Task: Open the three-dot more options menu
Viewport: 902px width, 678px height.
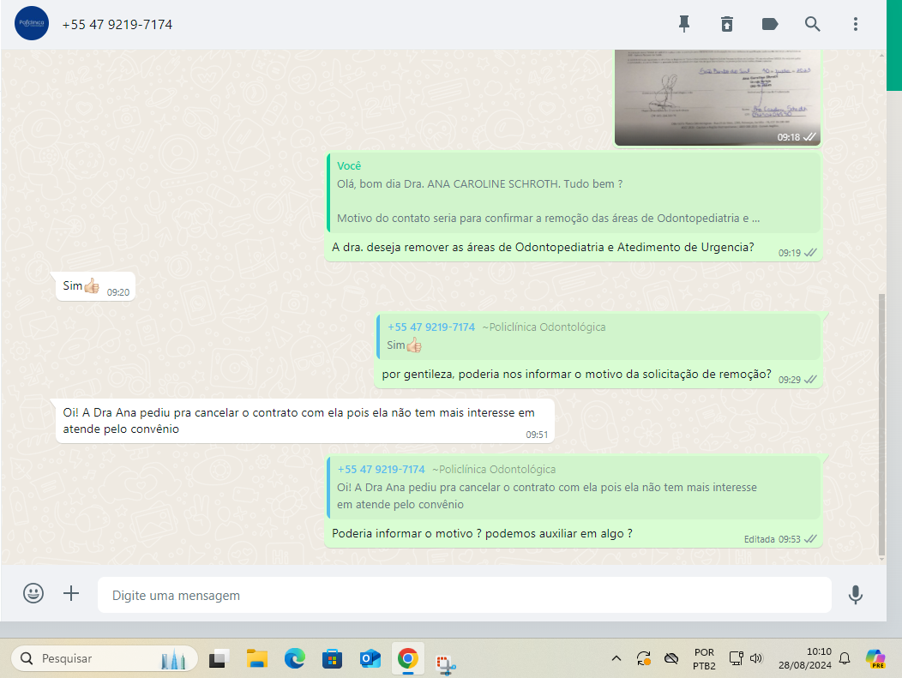Action: click(x=855, y=24)
